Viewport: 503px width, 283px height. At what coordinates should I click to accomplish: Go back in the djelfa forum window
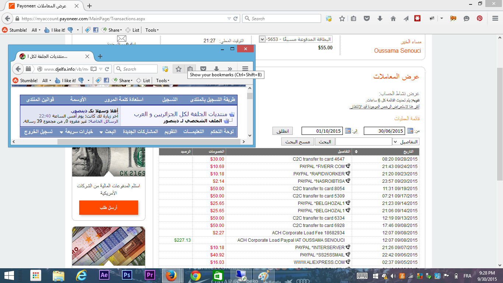click(x=18, y=69)
